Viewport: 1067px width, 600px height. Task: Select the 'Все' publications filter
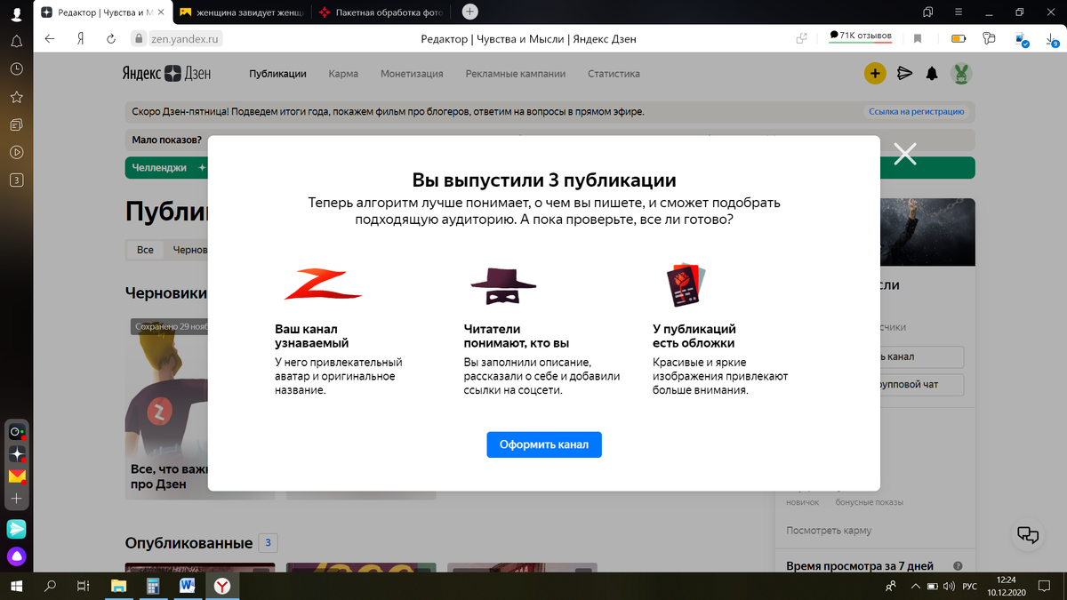coord(145,250)
